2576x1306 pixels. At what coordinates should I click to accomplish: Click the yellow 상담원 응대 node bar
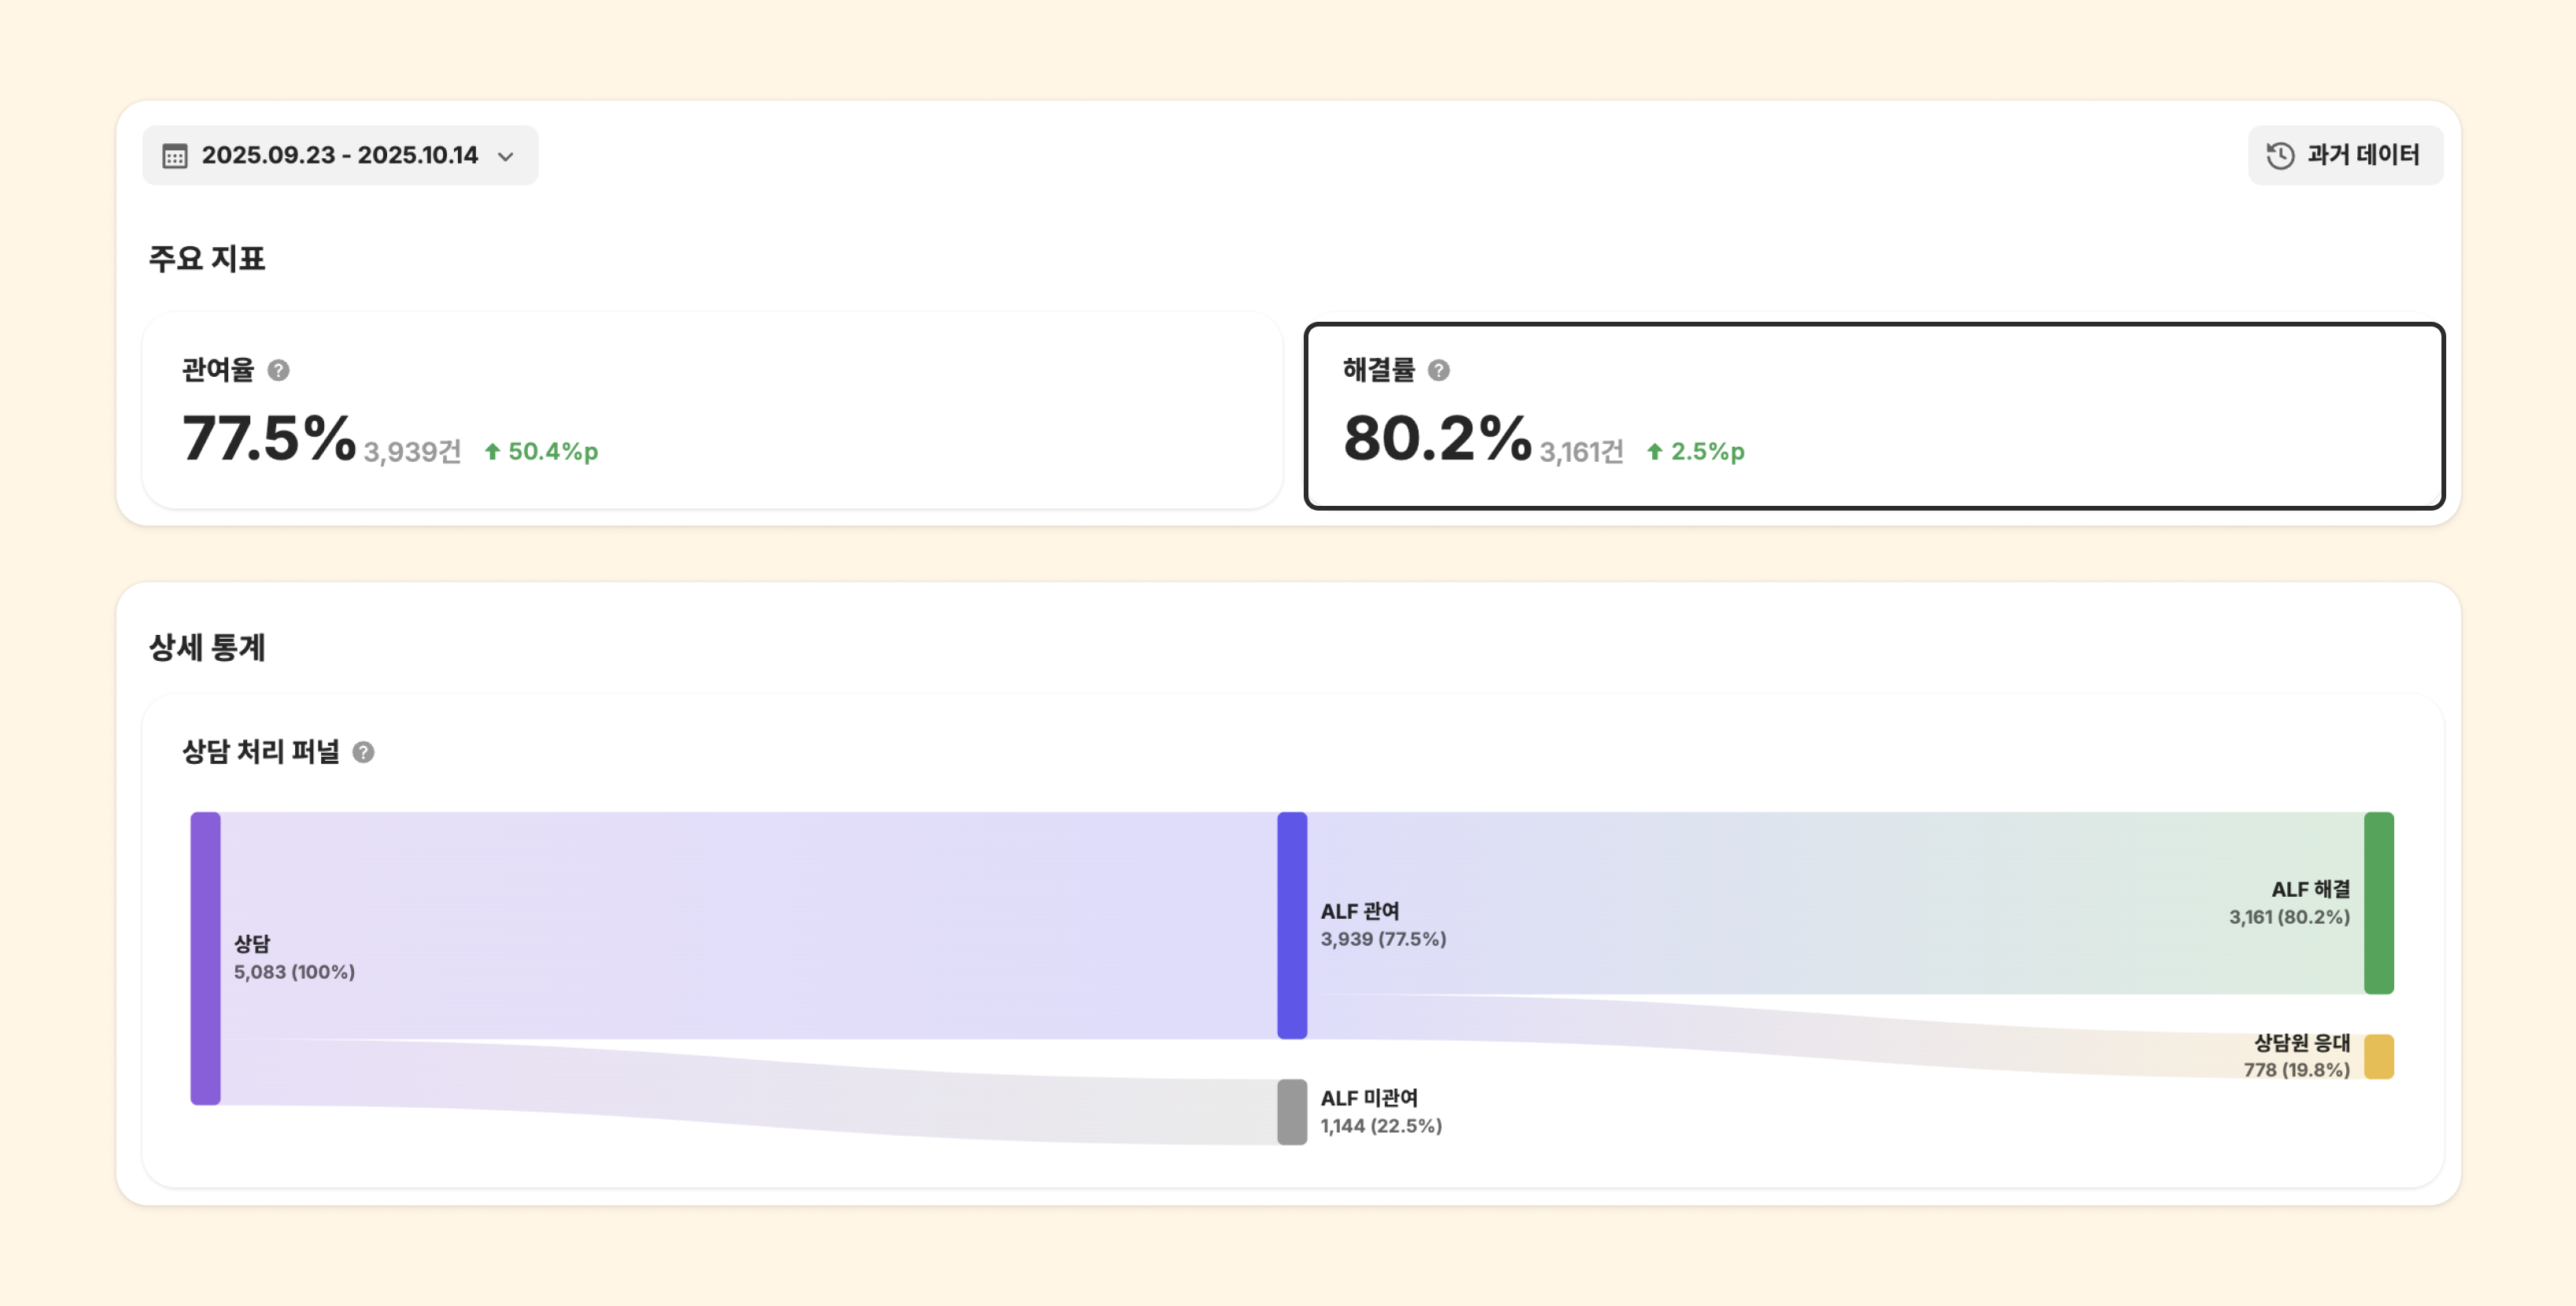click(x=2378, y=1056)
